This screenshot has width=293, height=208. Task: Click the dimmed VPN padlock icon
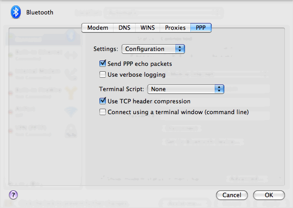(x=71, y=130)
